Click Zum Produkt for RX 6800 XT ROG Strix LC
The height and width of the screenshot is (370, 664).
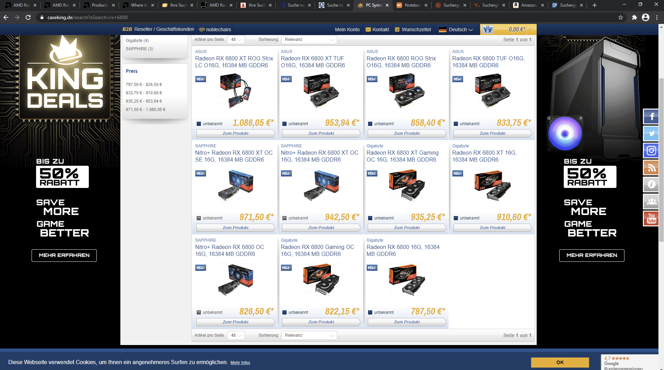(x=236, y=134)
